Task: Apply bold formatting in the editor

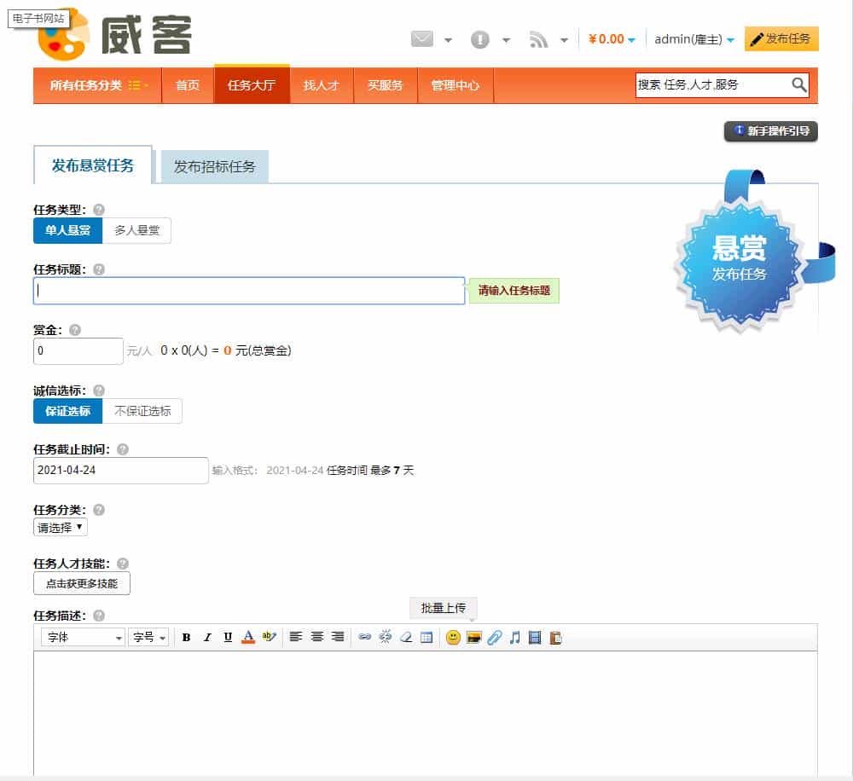Action: click(x=186, y=638)
